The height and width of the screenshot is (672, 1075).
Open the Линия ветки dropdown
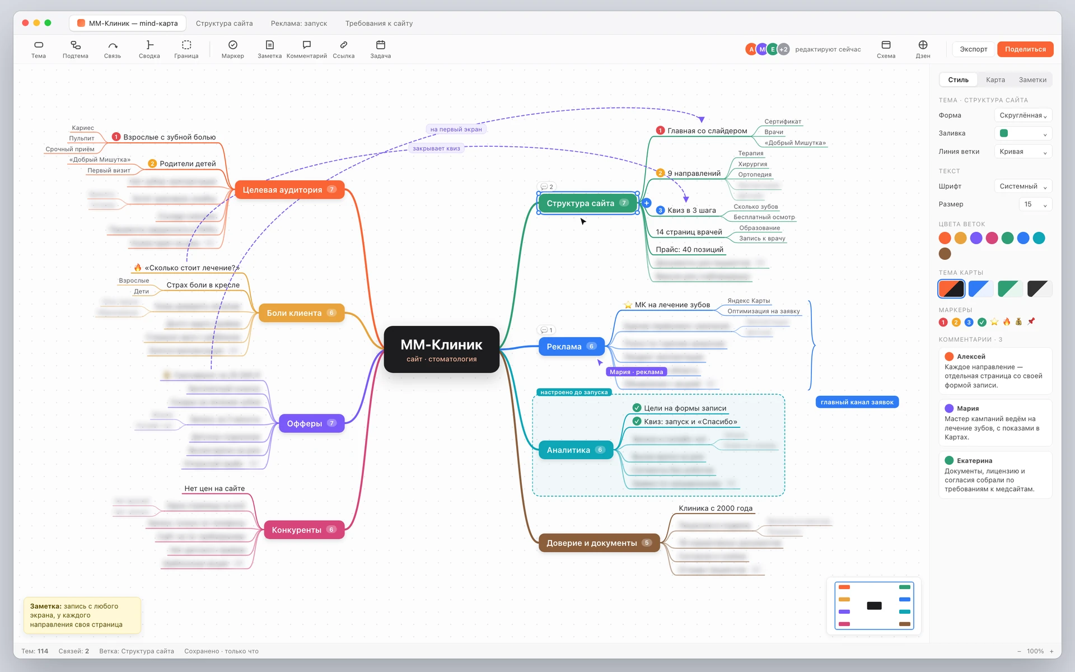click(1023, 151)
